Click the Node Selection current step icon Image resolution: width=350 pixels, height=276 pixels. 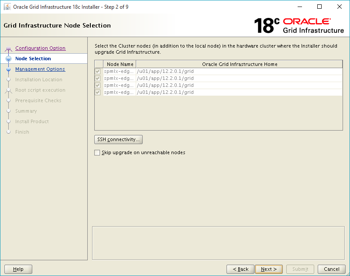click(x=8, y=59)
